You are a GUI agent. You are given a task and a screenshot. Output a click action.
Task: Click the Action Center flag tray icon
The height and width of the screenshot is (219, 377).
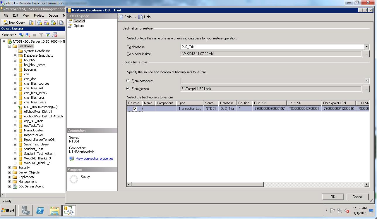pos(333,211)
